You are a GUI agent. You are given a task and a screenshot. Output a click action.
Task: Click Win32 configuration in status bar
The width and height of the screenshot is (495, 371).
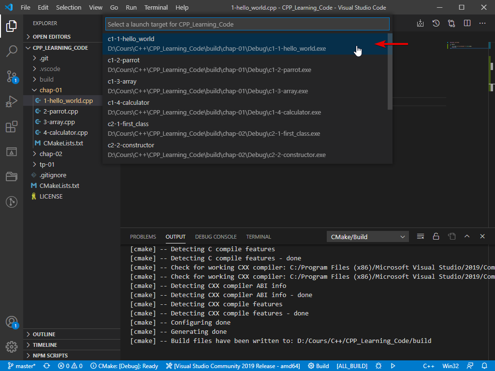click(x=451, y=366)
